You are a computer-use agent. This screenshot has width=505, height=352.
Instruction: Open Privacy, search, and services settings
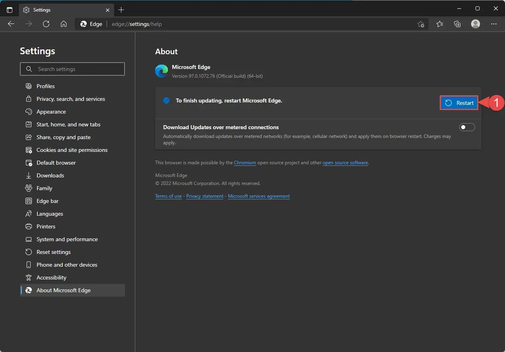72,99
